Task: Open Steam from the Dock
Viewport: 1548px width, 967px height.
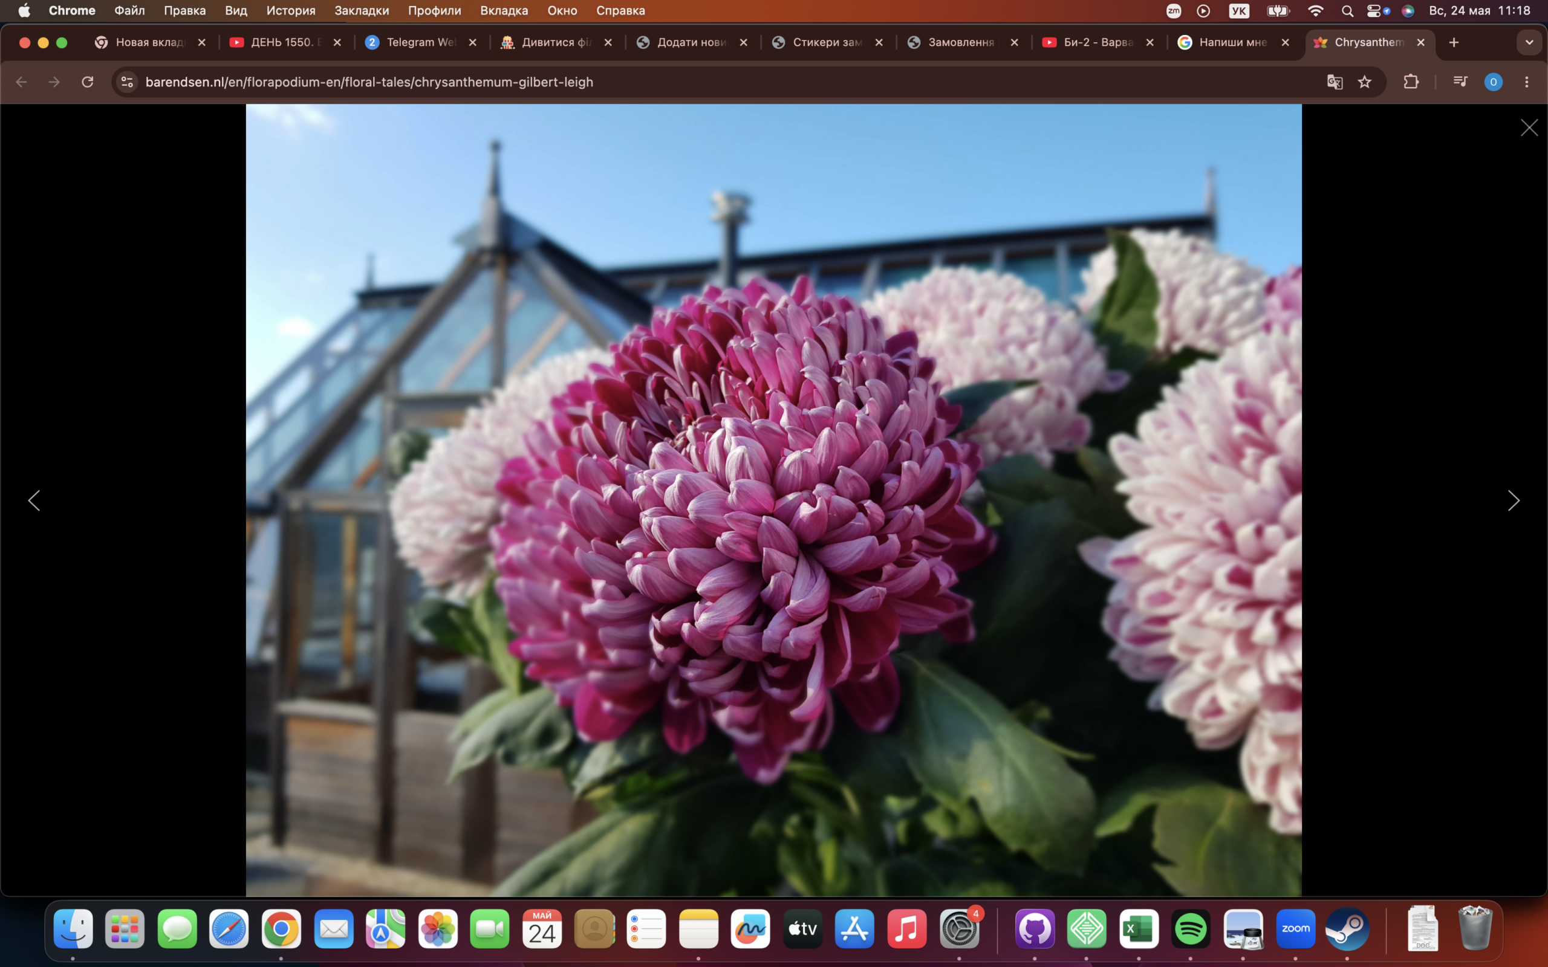Action: point(1347,929)
